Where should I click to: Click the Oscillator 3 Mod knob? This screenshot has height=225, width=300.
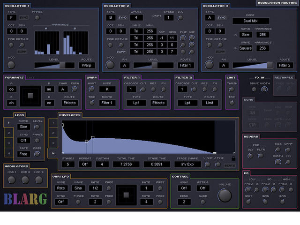(209, 65)
